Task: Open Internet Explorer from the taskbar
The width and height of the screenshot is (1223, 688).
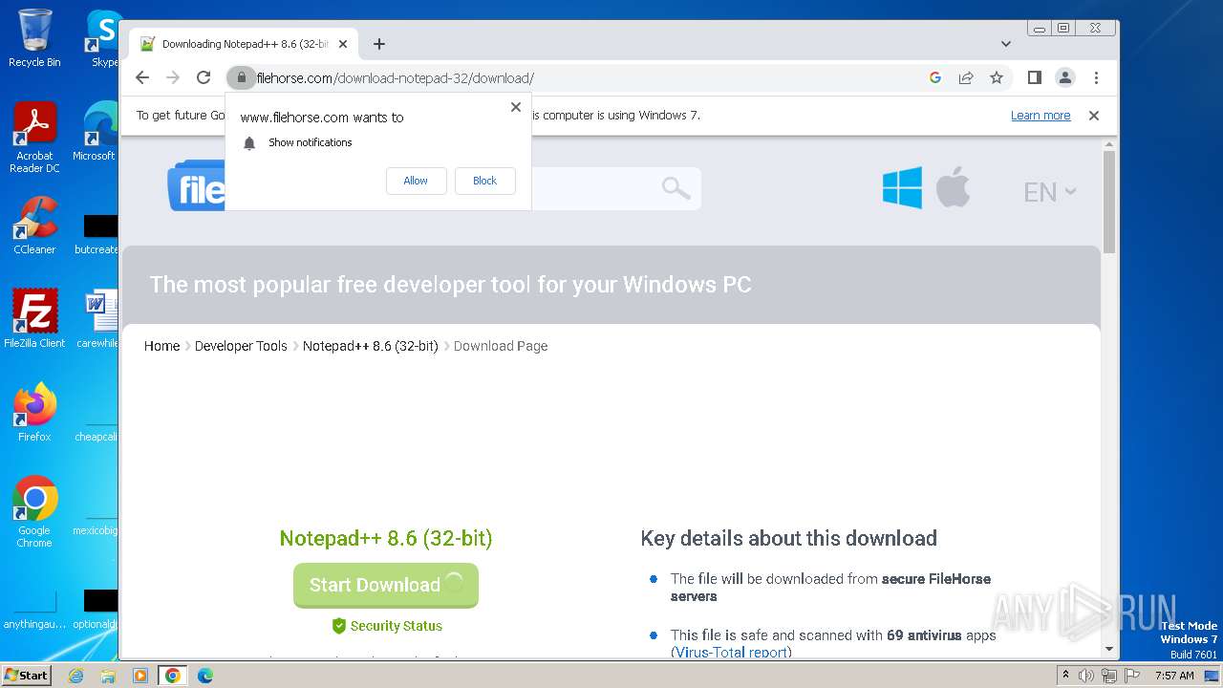Action: coord(76,676)
